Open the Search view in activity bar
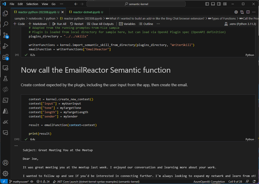Image resolution: width=259 pixels, height=184 pixels. point(5,24)
